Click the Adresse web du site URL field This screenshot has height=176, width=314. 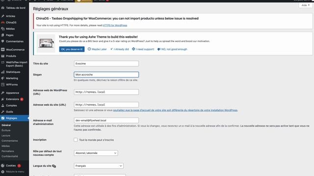106,105
